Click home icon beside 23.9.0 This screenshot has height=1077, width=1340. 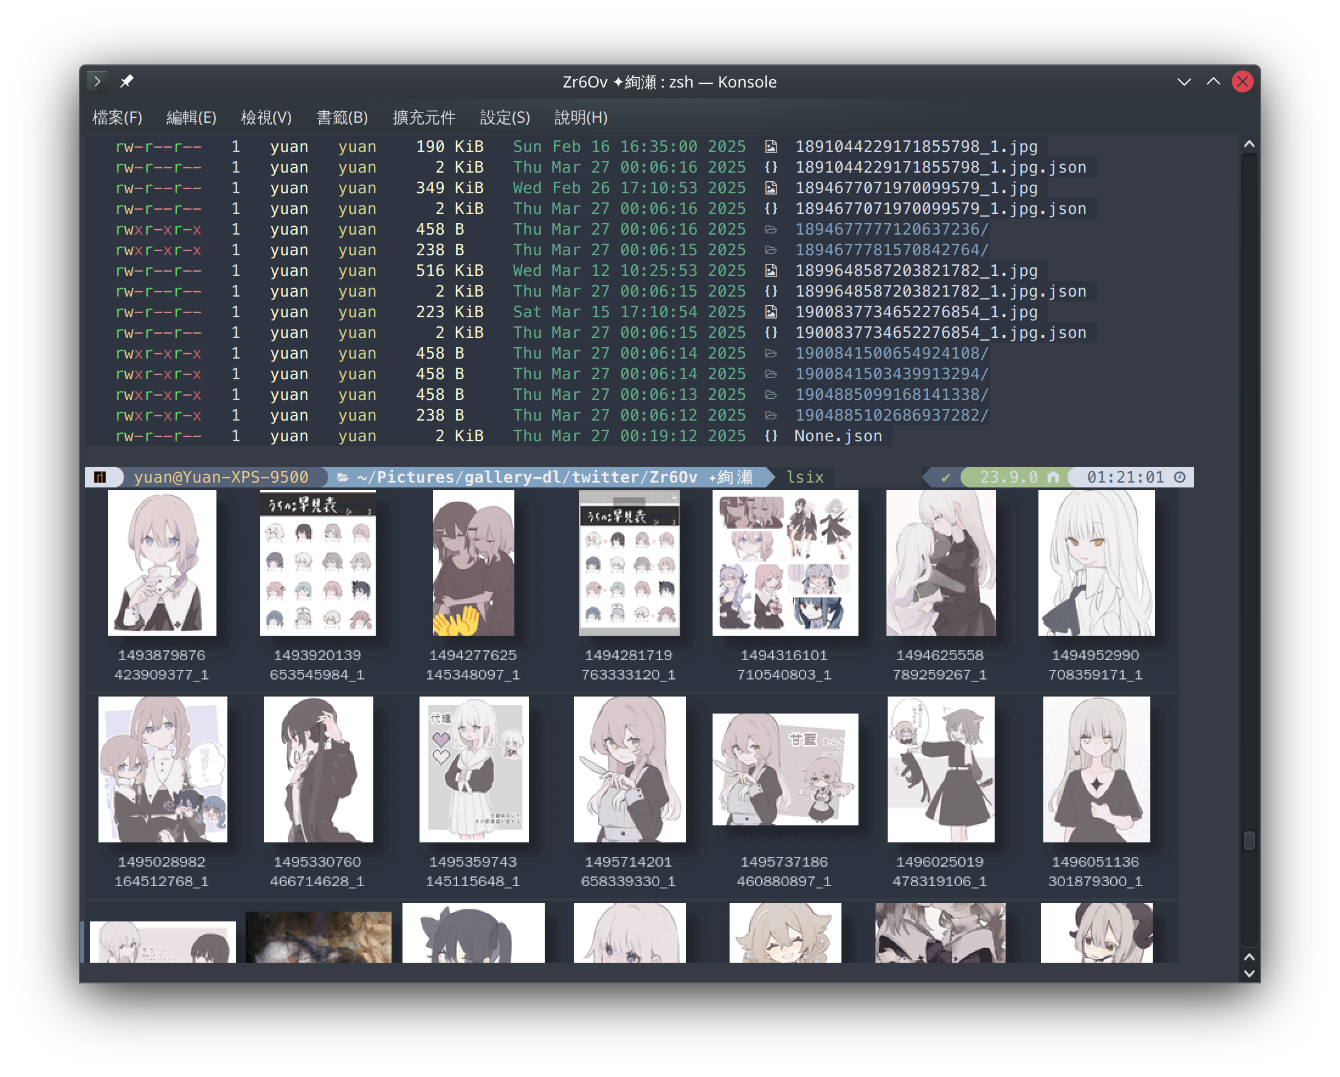tap(1053, 477)
